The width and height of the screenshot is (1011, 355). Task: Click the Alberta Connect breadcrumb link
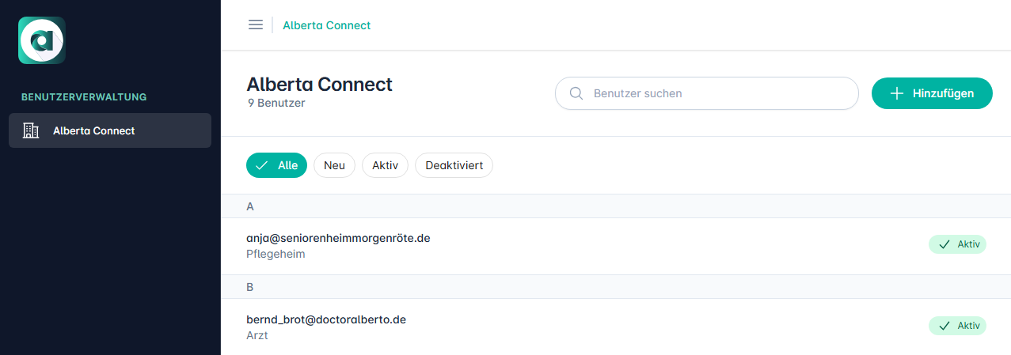pyautogui.click(x=326, y=25)
